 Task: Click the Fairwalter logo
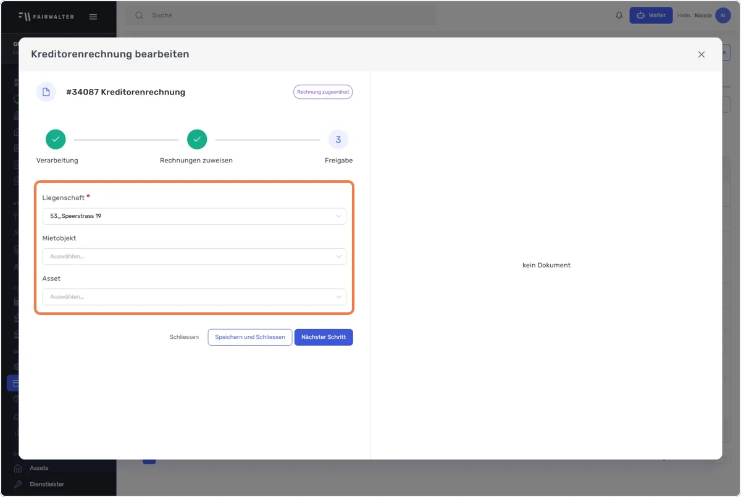46,17
